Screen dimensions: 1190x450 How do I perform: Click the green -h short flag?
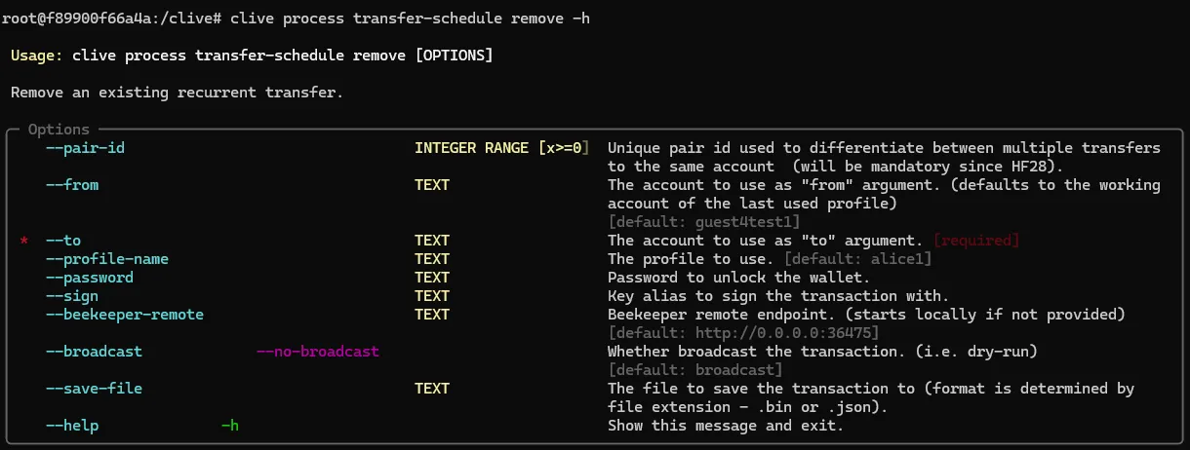pos(230,426)
